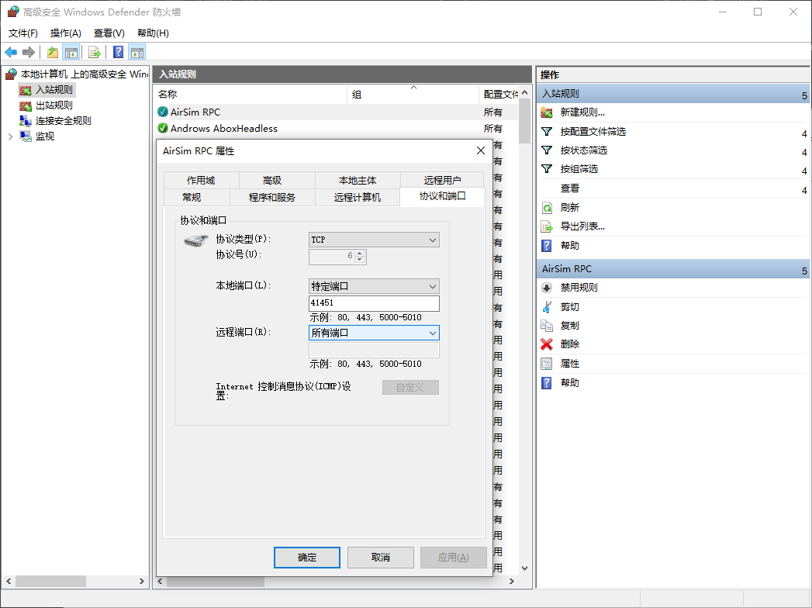Expand the 按配置文件筛选 submenu arrow

tap(804, 133)
